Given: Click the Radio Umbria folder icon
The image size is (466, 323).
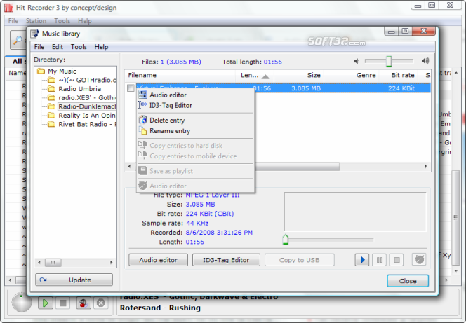Looking at the screenshot, I should point(52,89).
